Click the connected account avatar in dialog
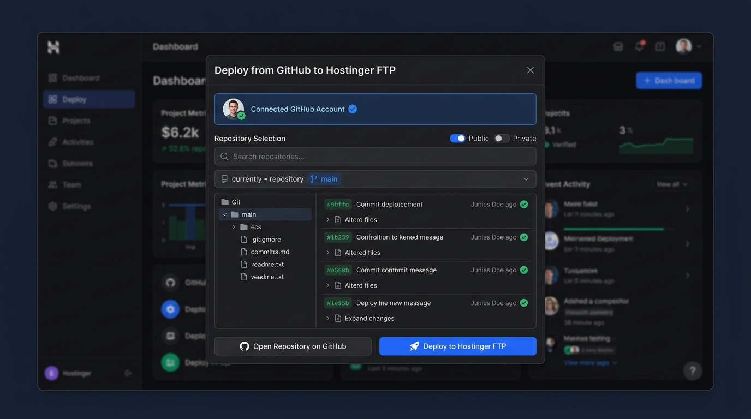This screenshot has width=751, height=419. click(234, 109)
